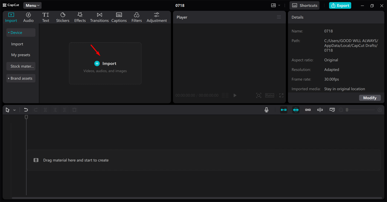Open the layout selector icon dropdown

(x=276, y=5)
